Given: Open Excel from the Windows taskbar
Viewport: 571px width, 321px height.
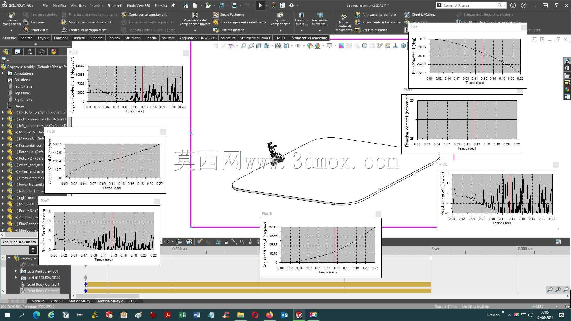Looking at the screenshot, I should pos(182,315).
